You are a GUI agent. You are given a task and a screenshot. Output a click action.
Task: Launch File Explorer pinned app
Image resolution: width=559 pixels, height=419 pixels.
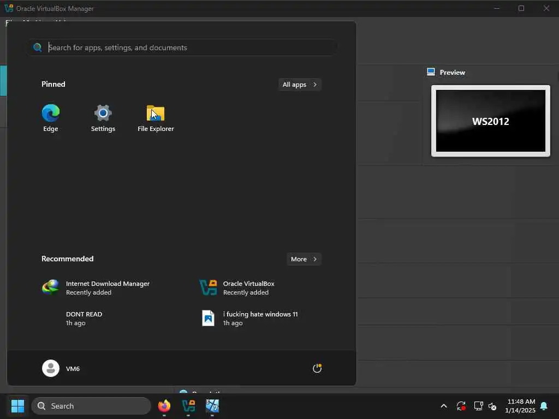[x=156, y=118]
